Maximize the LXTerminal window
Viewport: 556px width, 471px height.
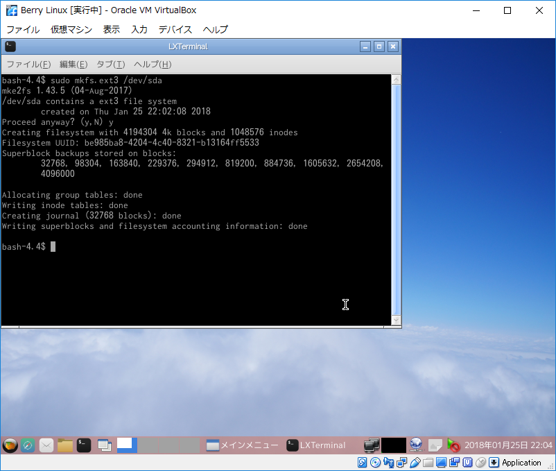pyautogui.click(x=379, y=46)
